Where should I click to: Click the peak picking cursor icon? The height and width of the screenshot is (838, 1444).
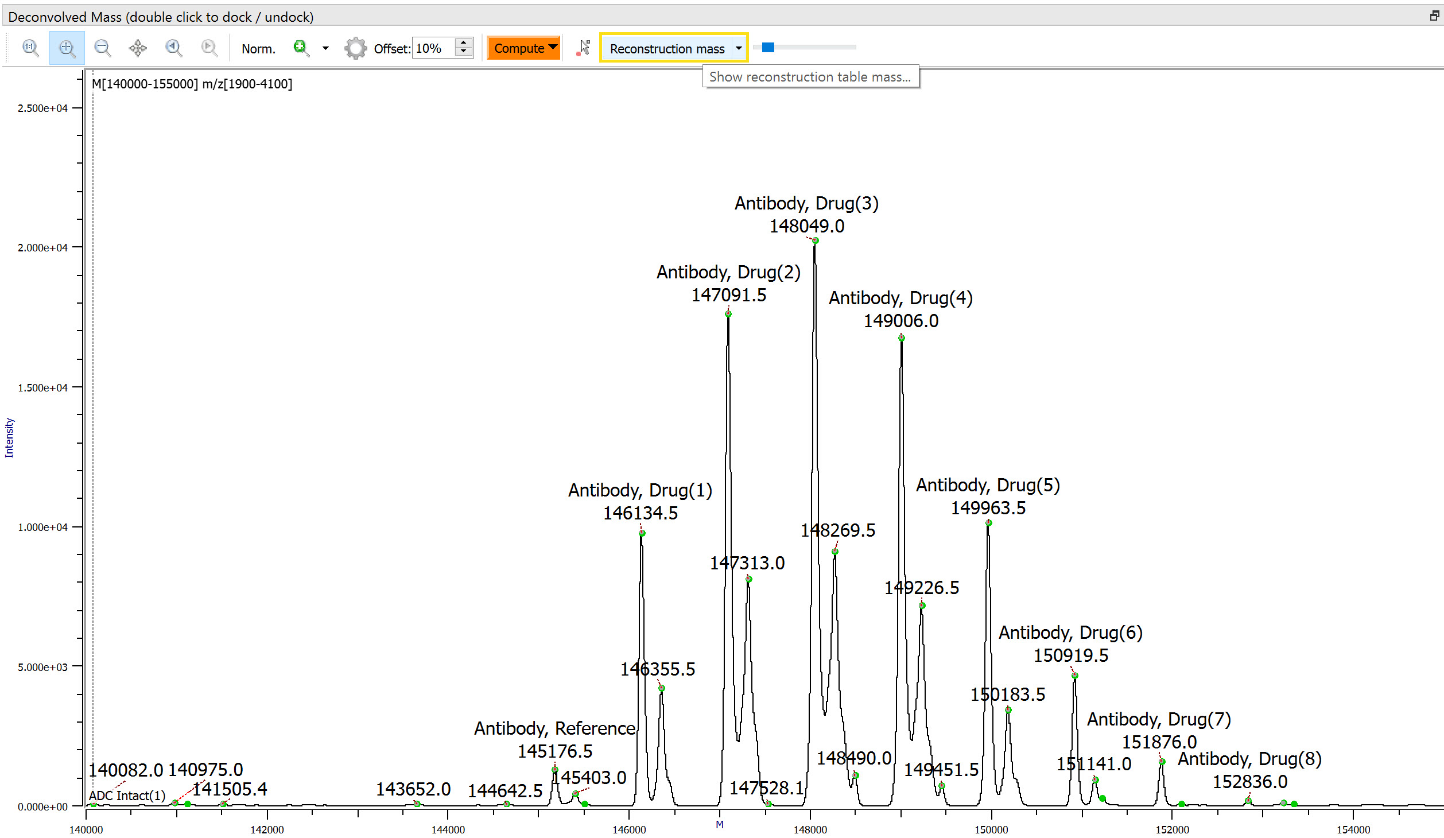coord(584,48)
